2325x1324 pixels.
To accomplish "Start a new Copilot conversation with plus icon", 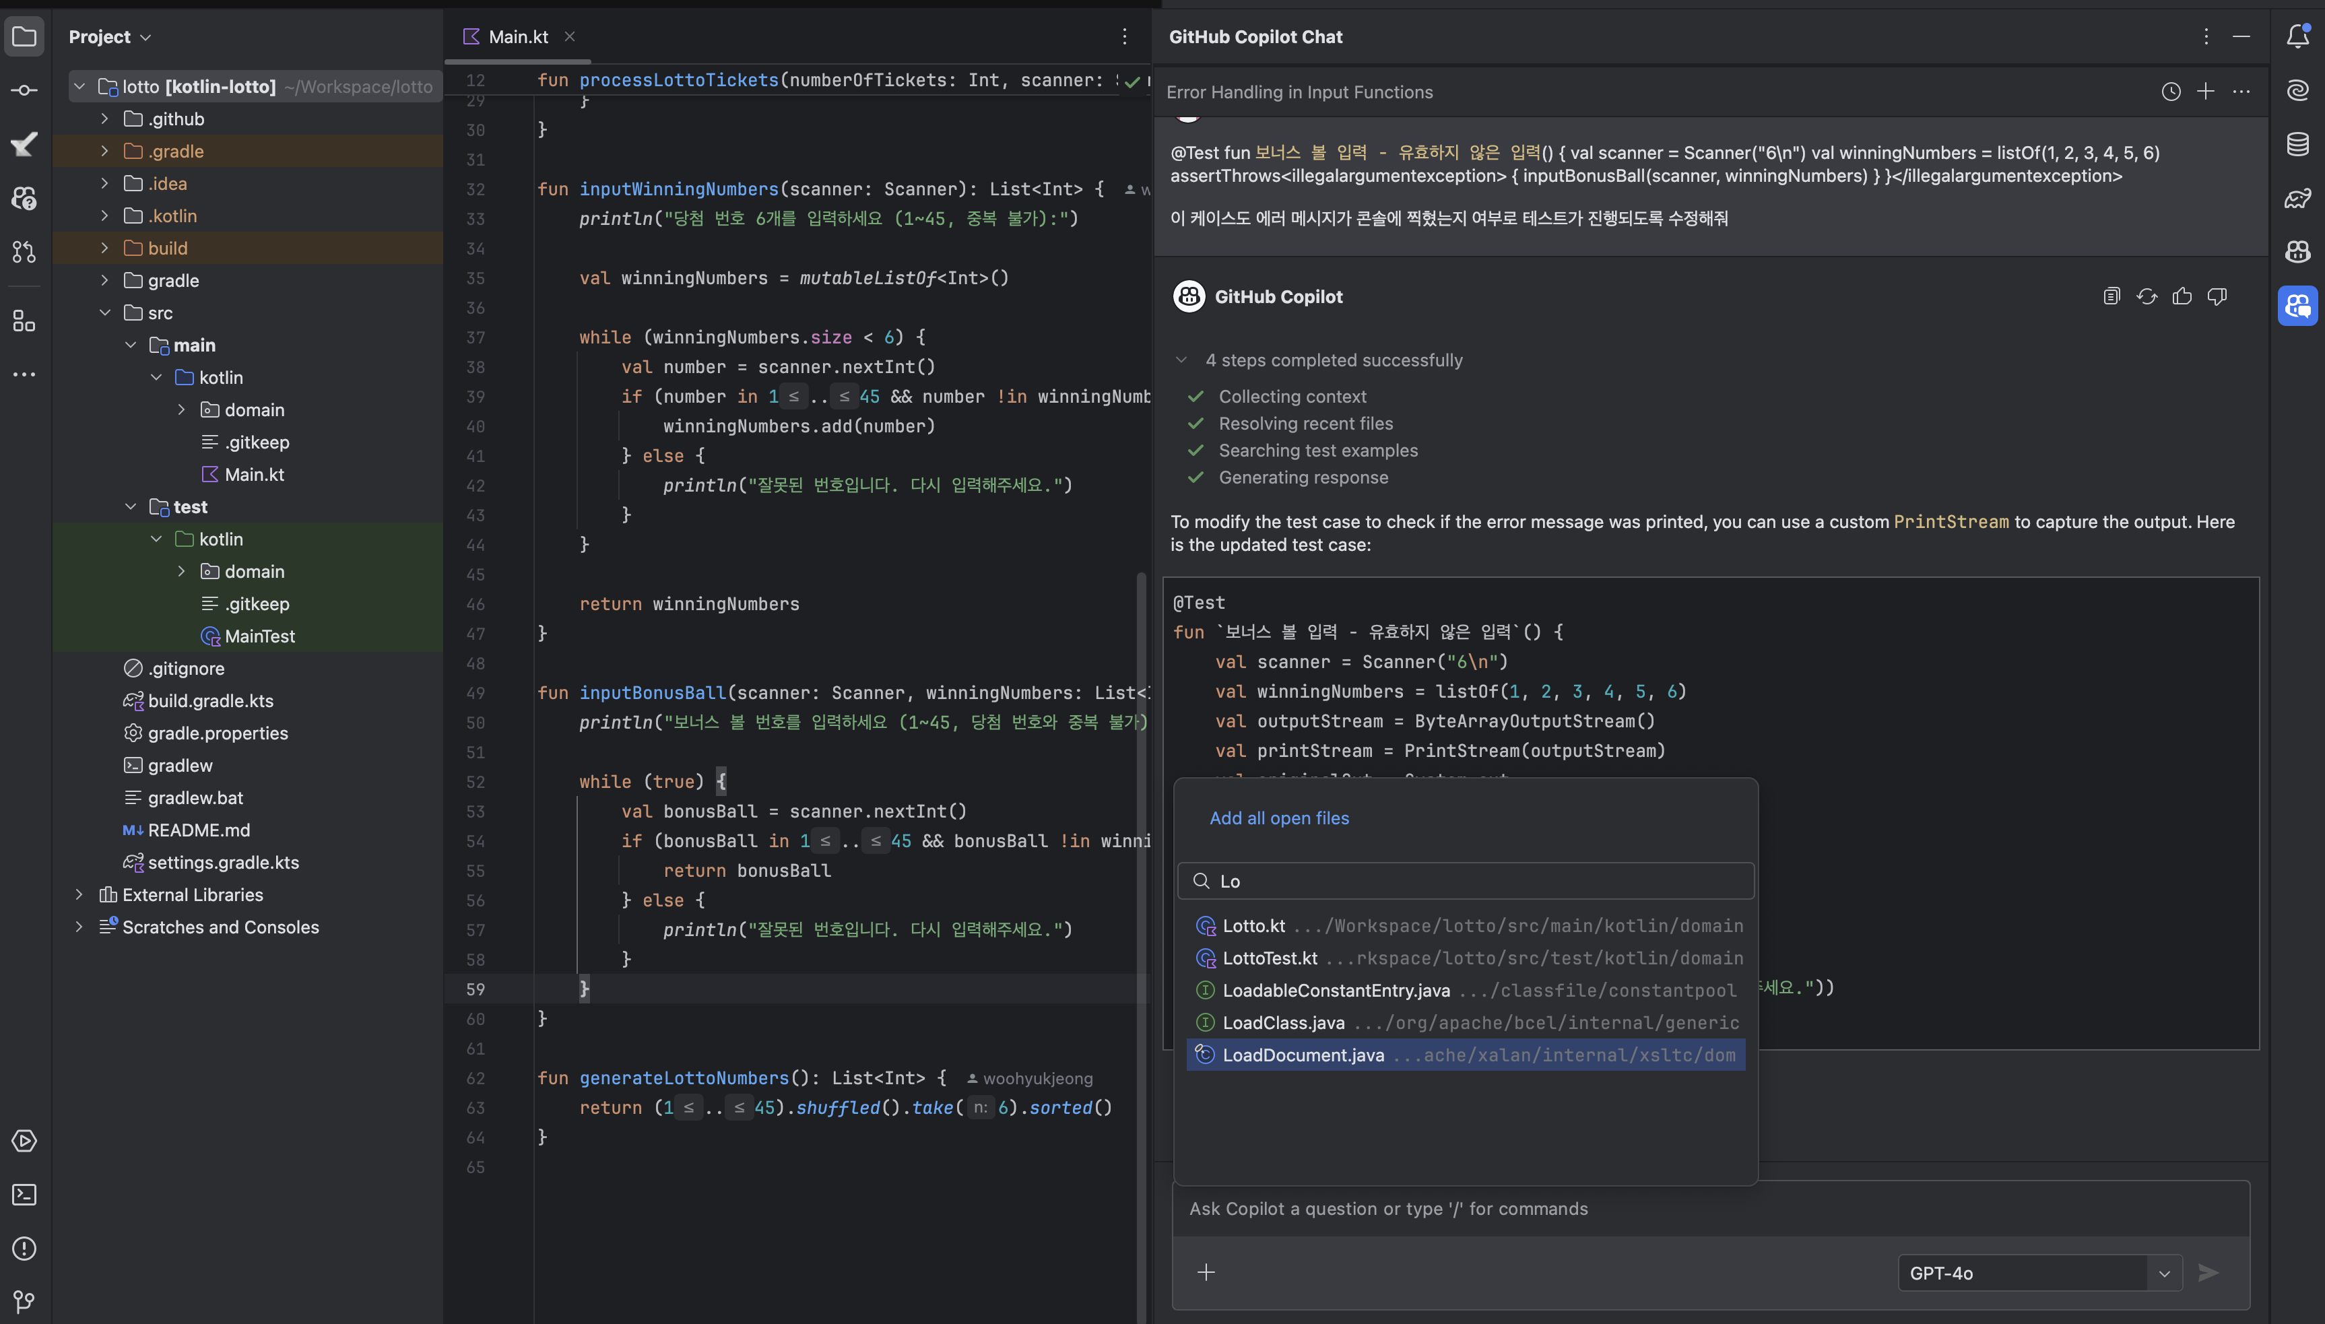I will (x=2206, y=92).
